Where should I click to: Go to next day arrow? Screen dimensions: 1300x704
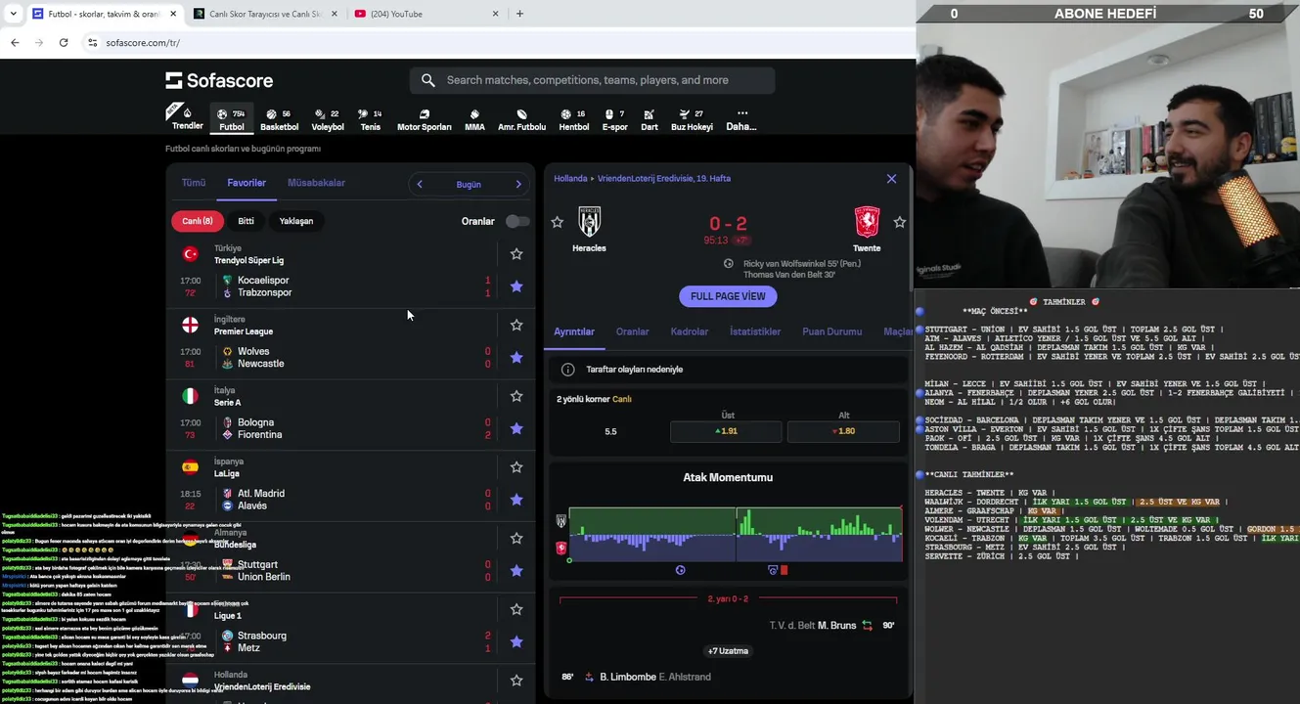pos(518,184)
